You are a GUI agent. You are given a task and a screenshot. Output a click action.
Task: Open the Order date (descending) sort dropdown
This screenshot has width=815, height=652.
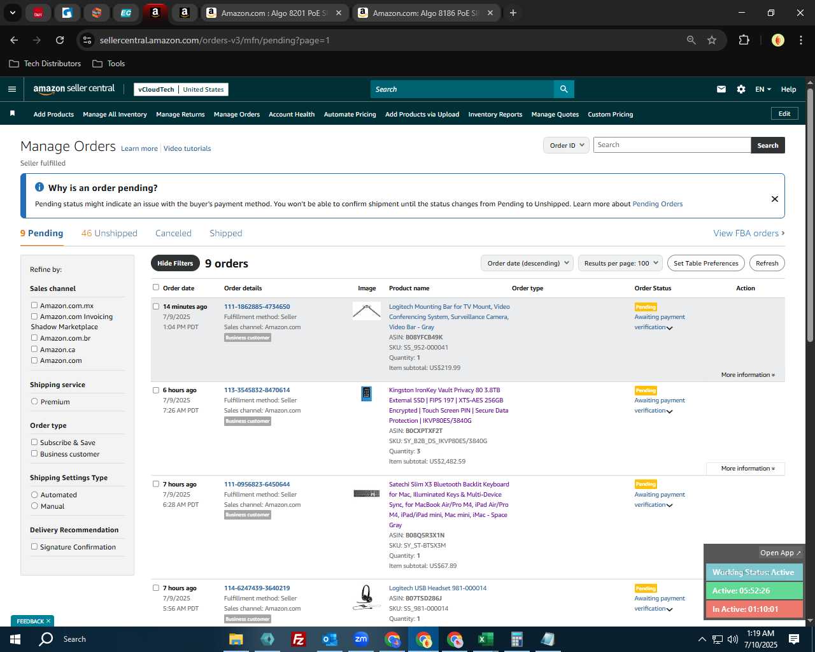[527, 263]
